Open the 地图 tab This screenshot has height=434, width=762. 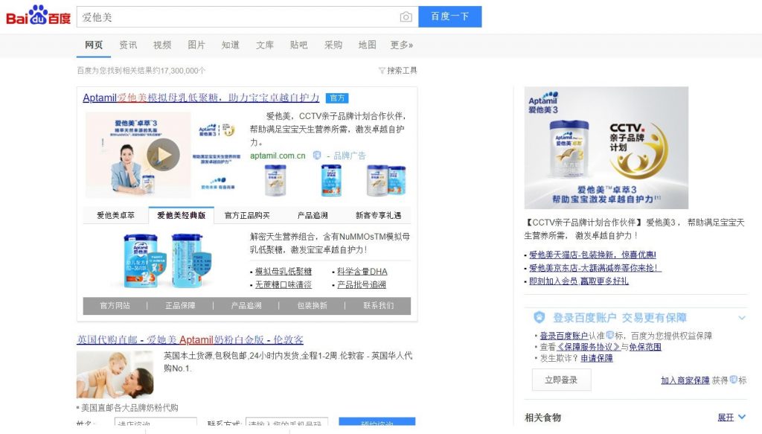coord(368,45)
